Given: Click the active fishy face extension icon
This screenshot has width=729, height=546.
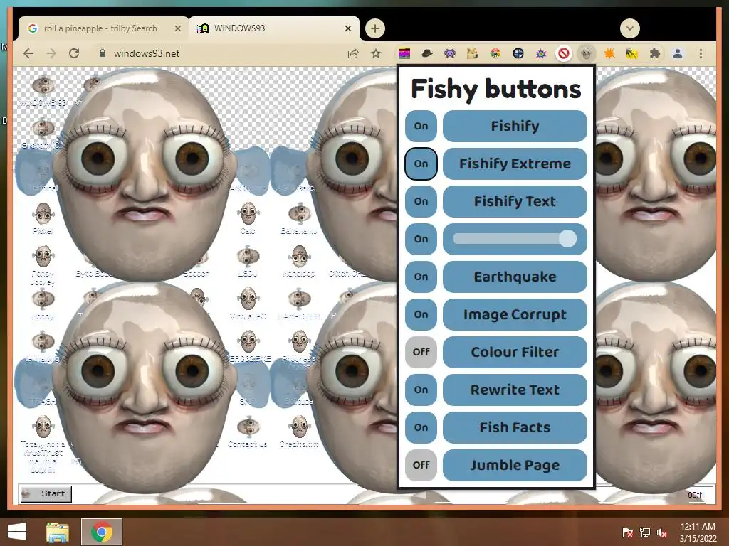Looking at the screenshot, I should tap(587, 54).
